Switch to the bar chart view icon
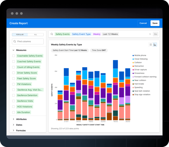 click(x=155, y=45)
